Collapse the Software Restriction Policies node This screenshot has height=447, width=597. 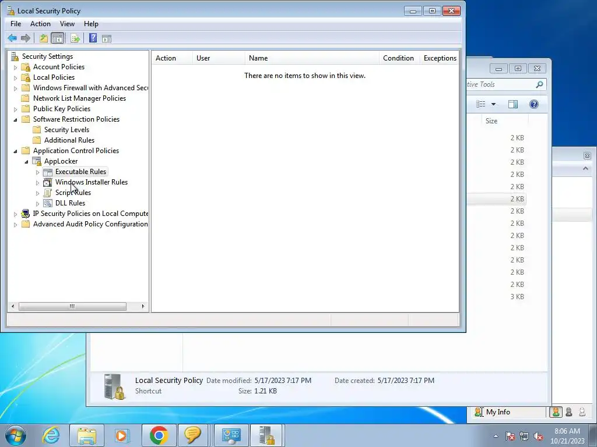coord(15,120)
